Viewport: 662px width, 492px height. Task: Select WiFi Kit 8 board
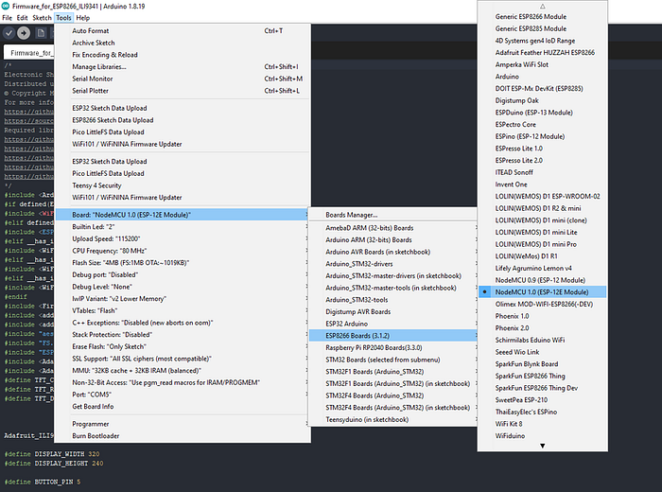click(543, 424)
